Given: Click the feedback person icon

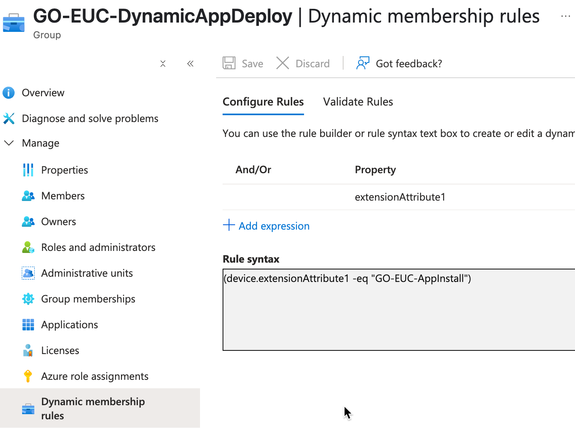Looking at the screenshot, I should (363, 63).
